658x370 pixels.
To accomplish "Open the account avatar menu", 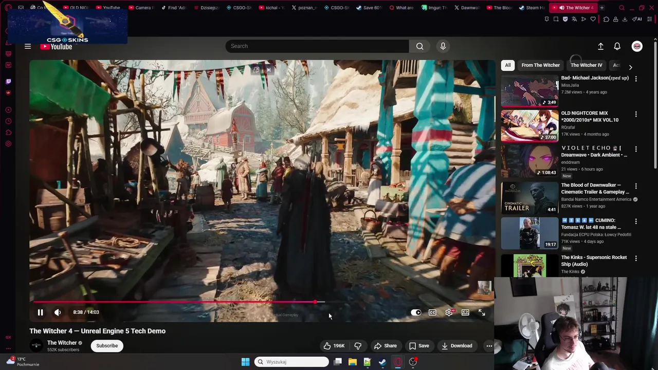I will click(637, 46).
